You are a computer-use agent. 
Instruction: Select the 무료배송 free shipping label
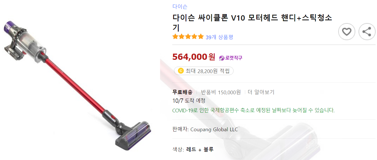[x=182, y=92]
